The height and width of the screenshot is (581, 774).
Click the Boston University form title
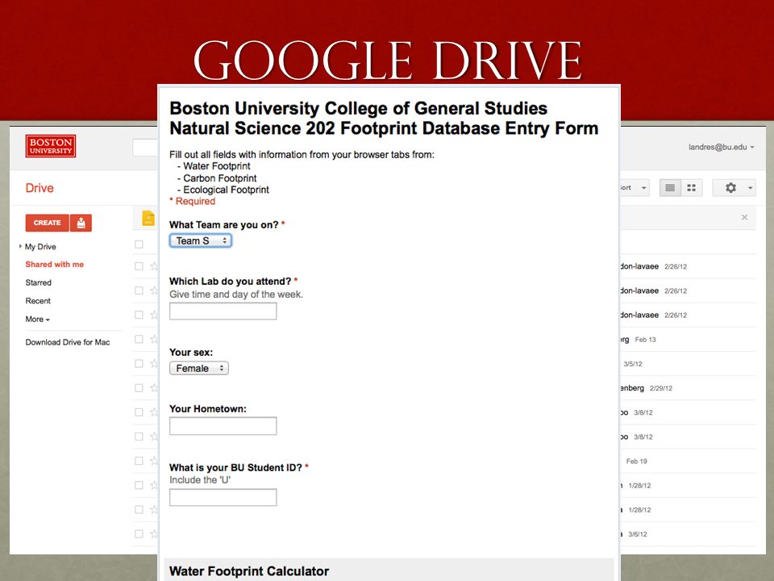click(384, 119)
